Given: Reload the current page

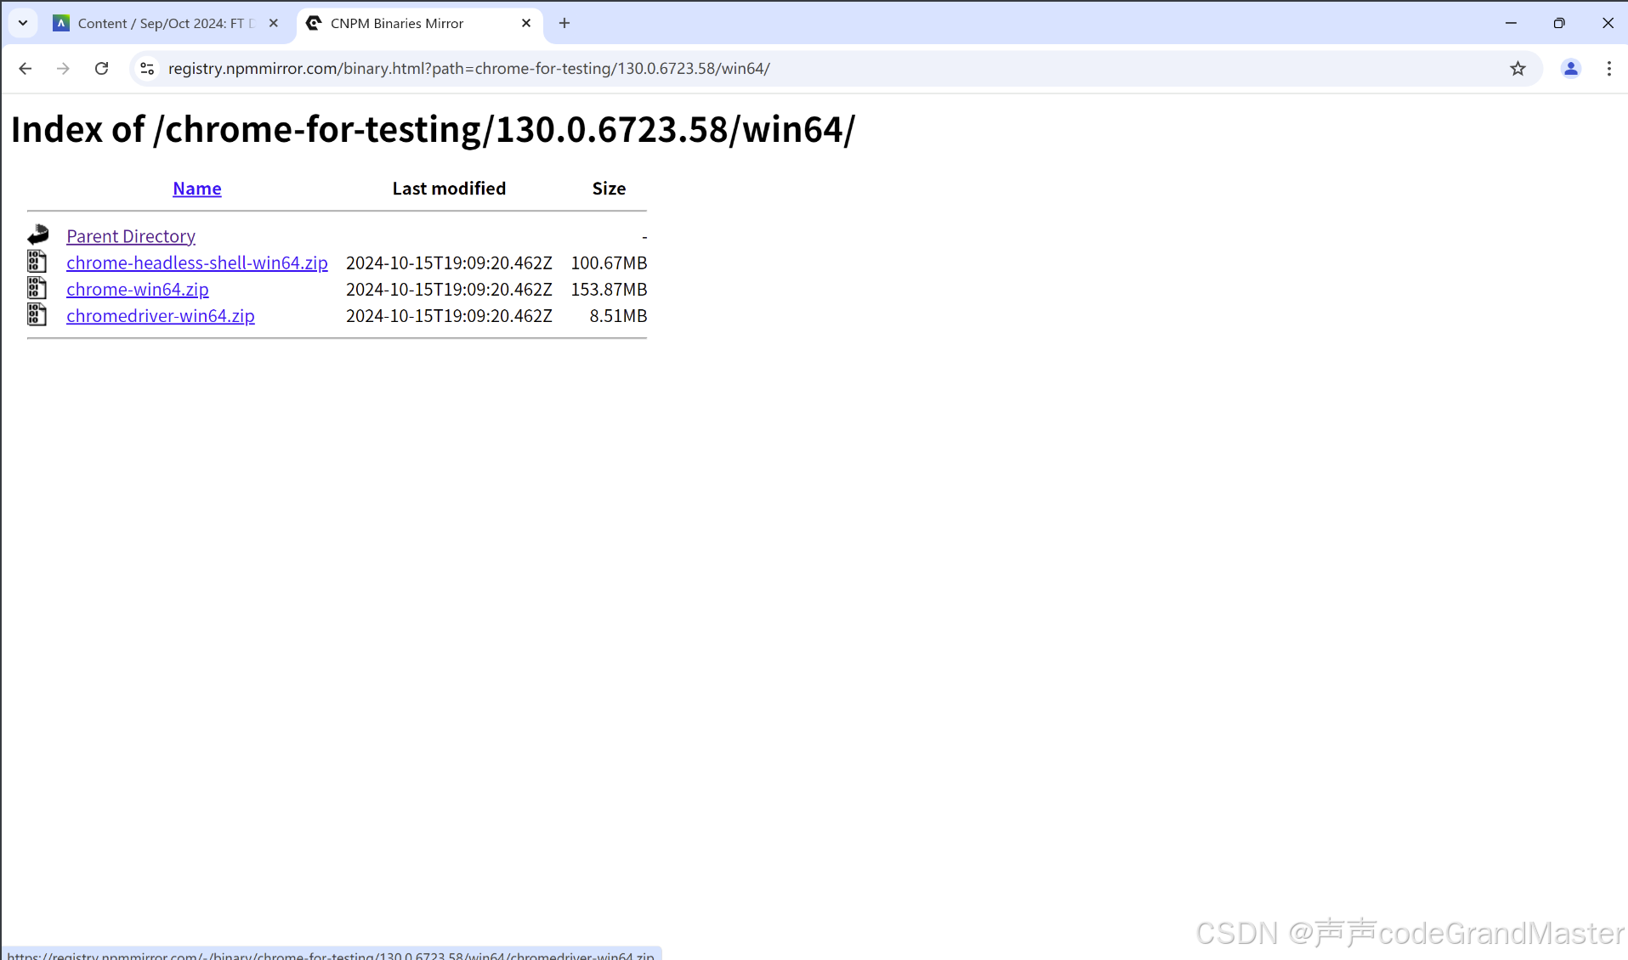Looking at the screenshot, I should 101,69.
